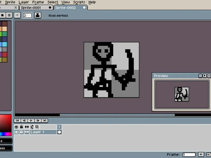211x158 pixels.
Task: Click the modified dot on Sprite-0002 tab
Action: pos(84,8)
